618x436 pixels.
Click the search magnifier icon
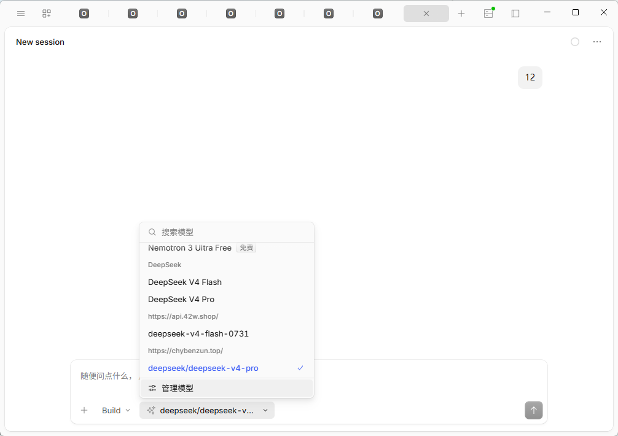click(x=152, y=232)
